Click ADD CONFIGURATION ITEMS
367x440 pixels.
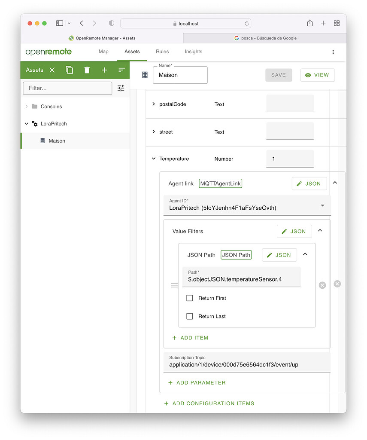click(209, 403)
